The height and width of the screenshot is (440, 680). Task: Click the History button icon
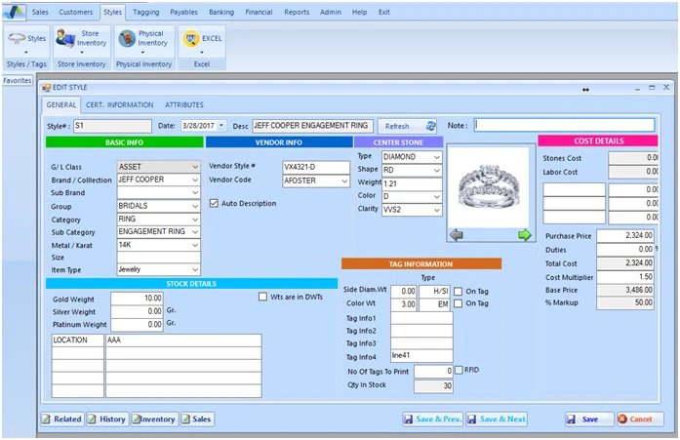coord(92,420)
